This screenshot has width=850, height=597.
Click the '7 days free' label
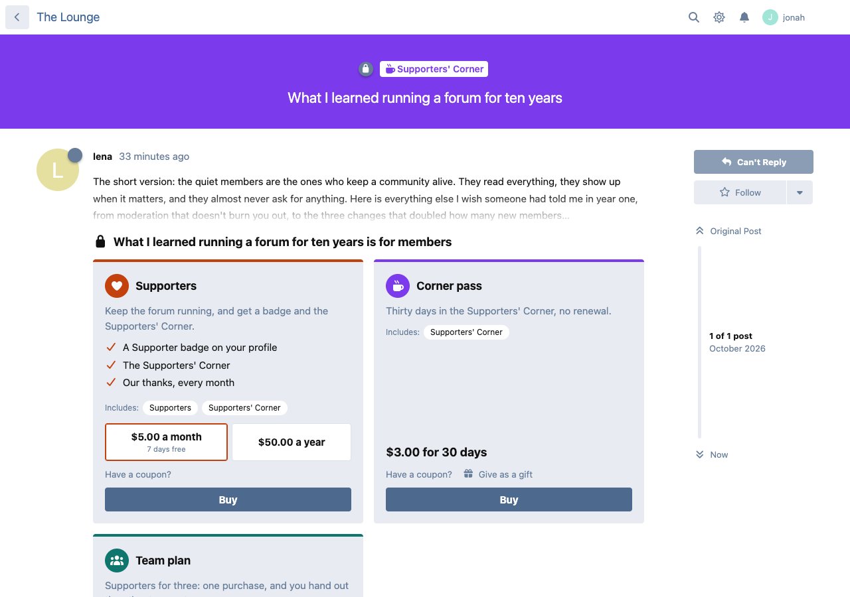pos(166,450)
